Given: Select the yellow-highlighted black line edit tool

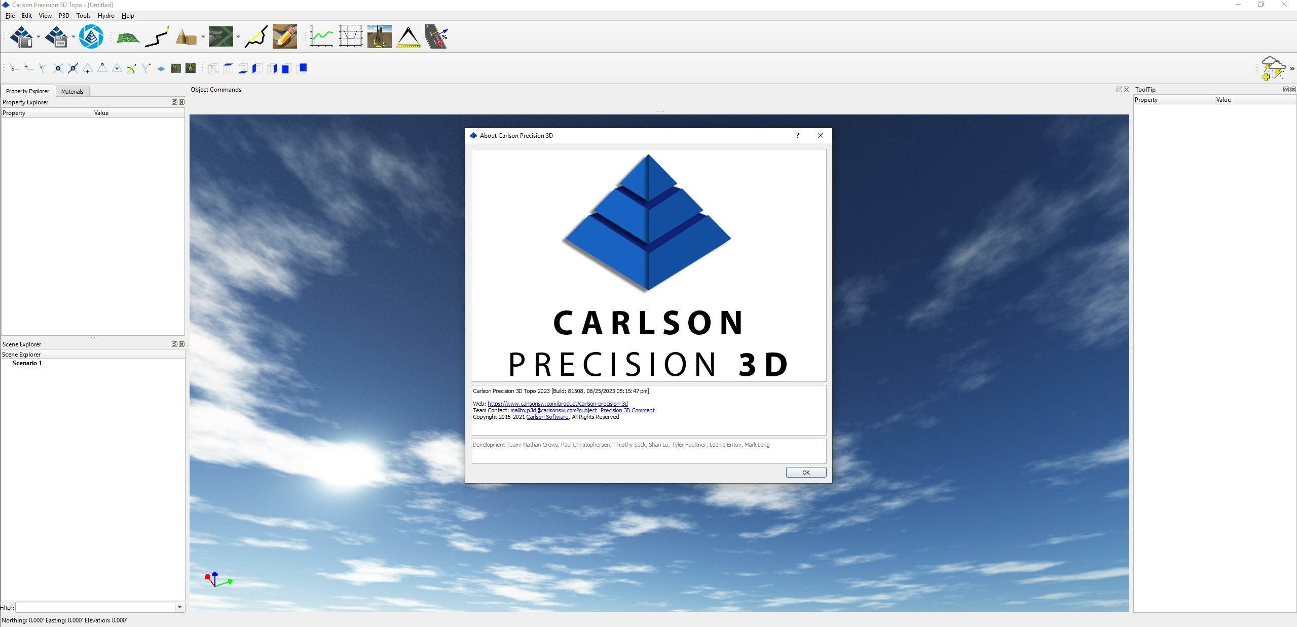Looking at the screenshot, I should pyautogui.click(x=256, y=36).
